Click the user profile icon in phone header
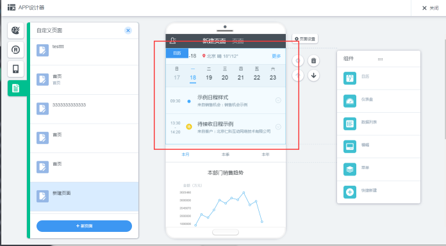 click(x=172, y=40)
